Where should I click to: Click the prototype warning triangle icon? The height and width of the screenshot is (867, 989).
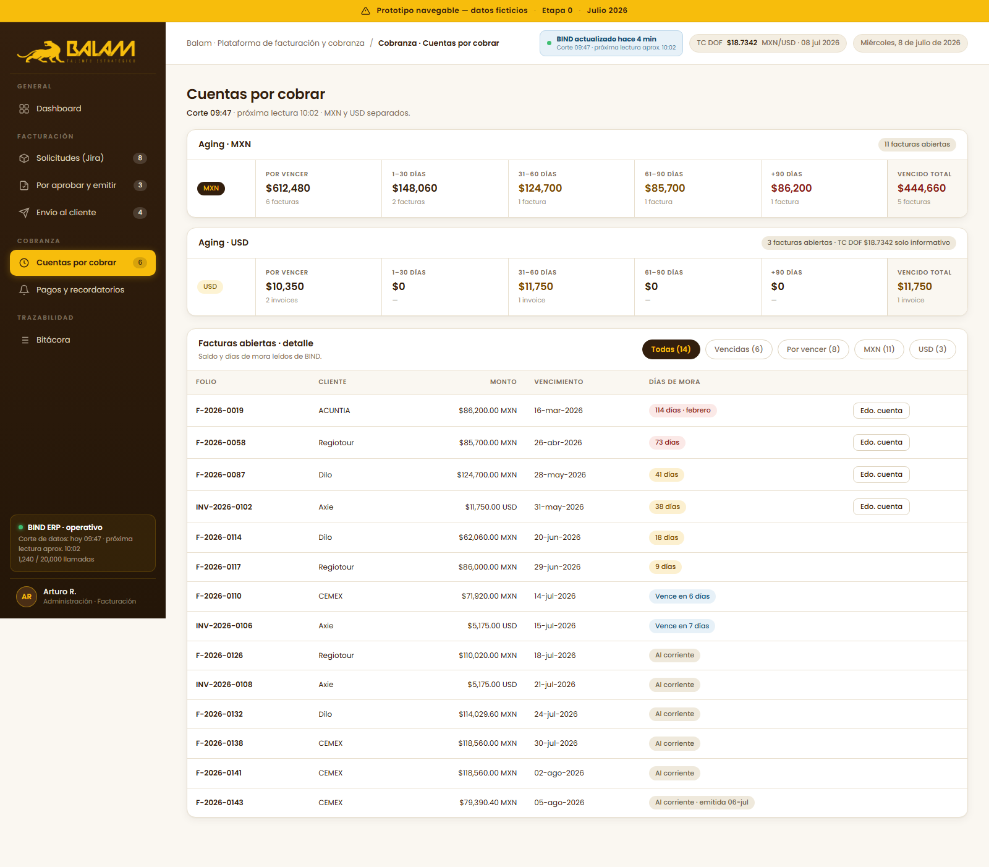365,11
